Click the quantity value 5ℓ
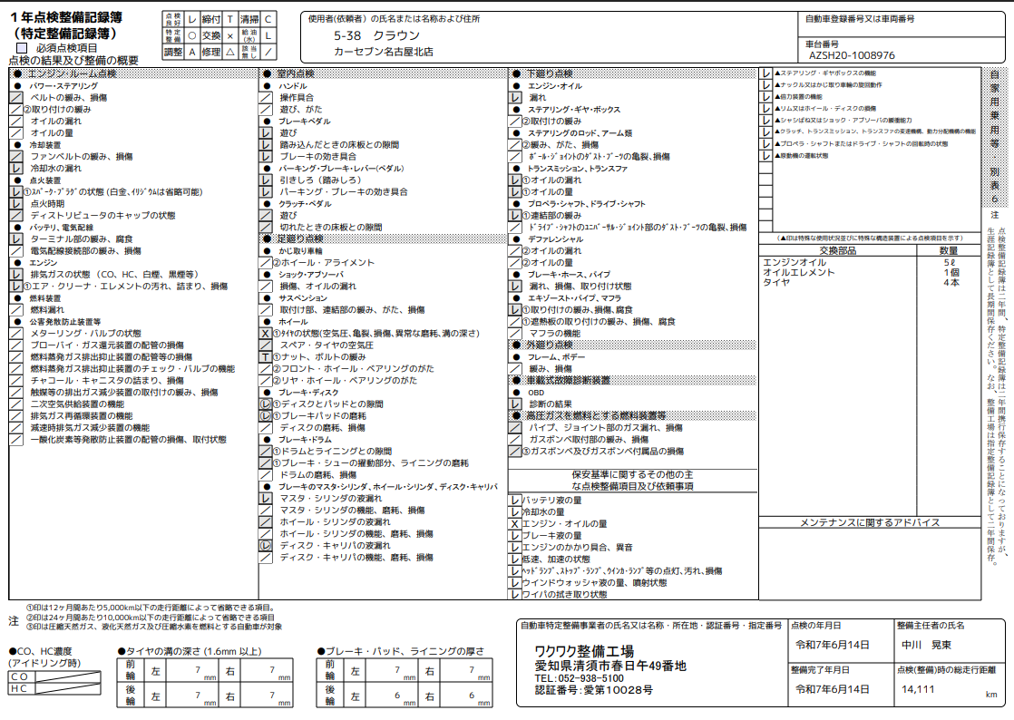The image size is (1014, 720). click(950, 262)
